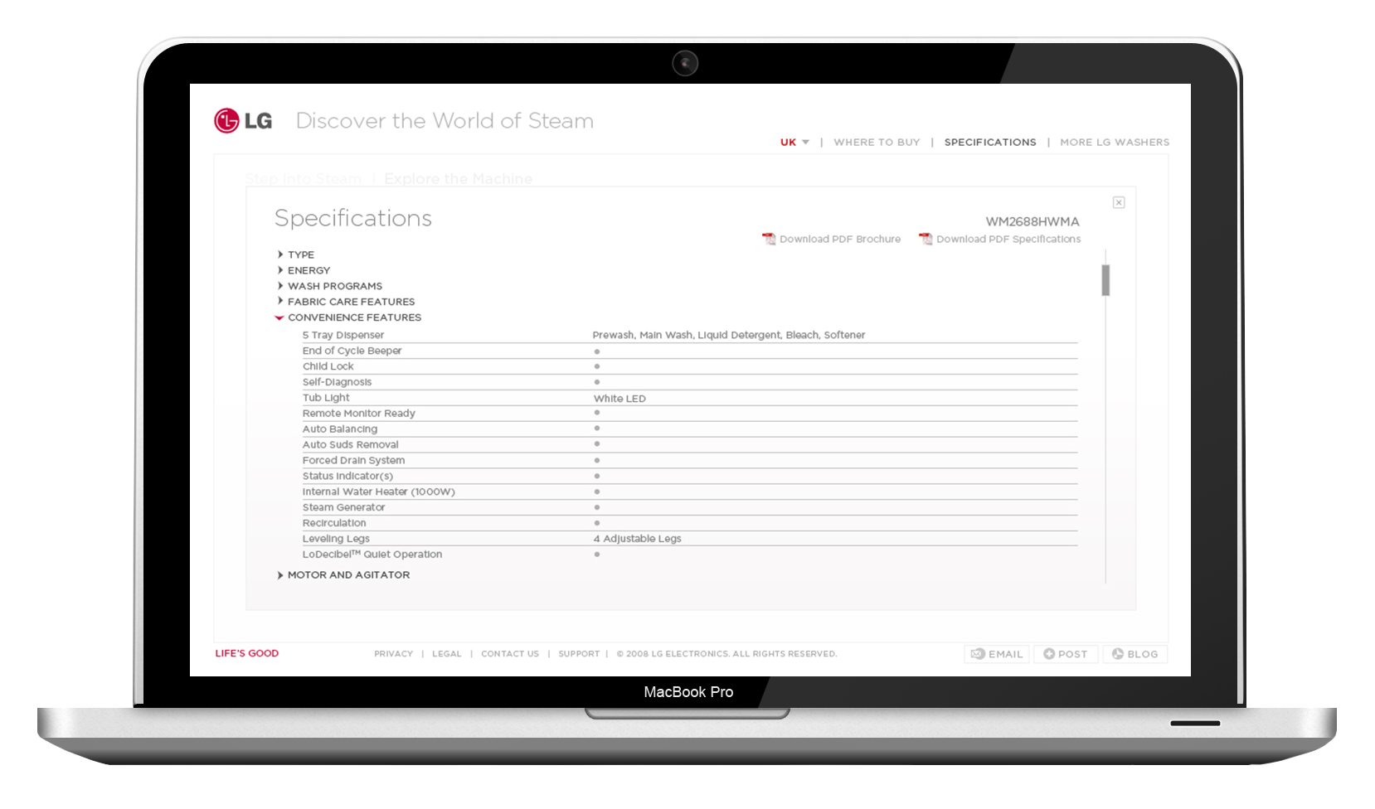Click the Tub Light row label
Image resolution: width=1375 pixels, height=809 pixels.
pos(326,398)
